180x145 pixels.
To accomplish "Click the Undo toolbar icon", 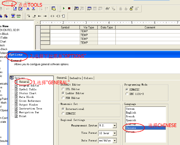I will (x=8, y=9).
